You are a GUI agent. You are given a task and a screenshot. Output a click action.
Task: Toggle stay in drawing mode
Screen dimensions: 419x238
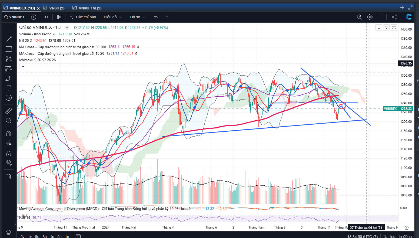[9, 143]
